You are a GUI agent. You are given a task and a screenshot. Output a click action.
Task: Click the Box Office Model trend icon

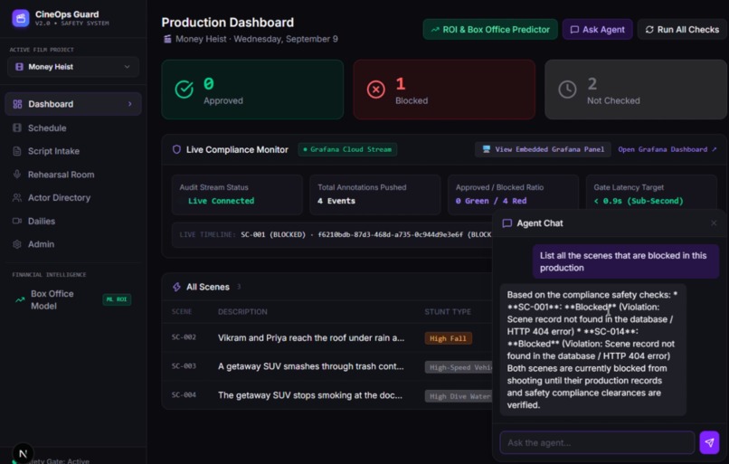tap(20, 300)
